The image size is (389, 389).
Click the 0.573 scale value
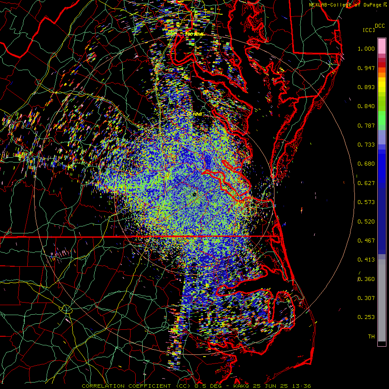pyautogui.click(x=366, y=202)
